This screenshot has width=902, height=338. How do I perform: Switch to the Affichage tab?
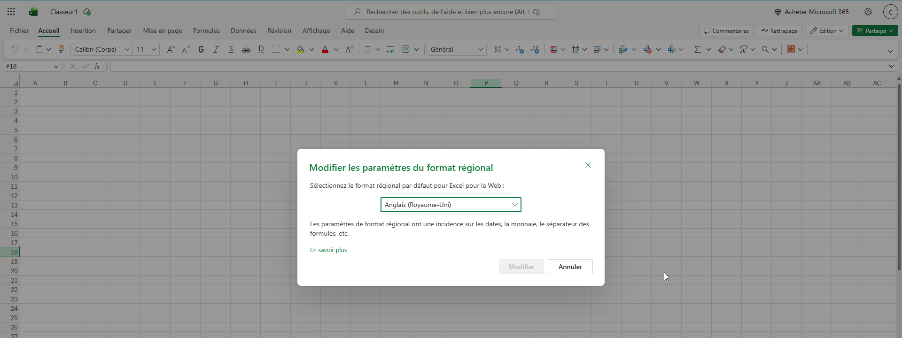(316, 31)
